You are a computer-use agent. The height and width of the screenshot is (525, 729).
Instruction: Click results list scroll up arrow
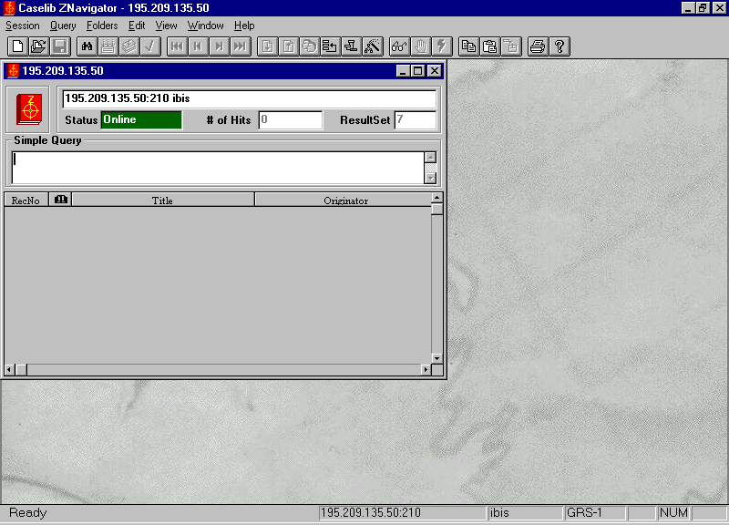coord(437,198)
